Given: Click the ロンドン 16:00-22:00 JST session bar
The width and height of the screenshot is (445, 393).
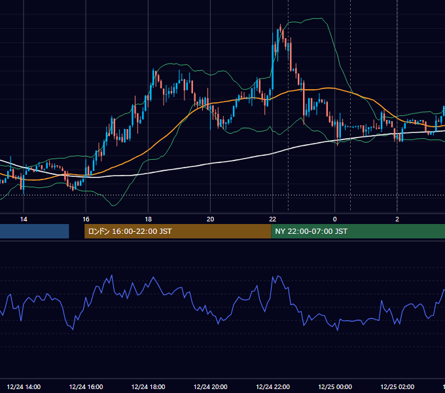Looking at the screenshot, I should (177, 231).
